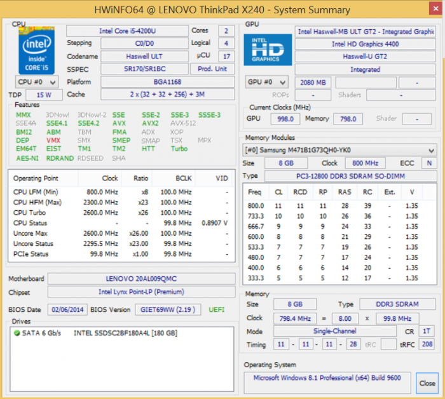Viewport: 445px width, 399px height.
Task: Click the Intel HD Graphics logo
Action: [268, 51]
